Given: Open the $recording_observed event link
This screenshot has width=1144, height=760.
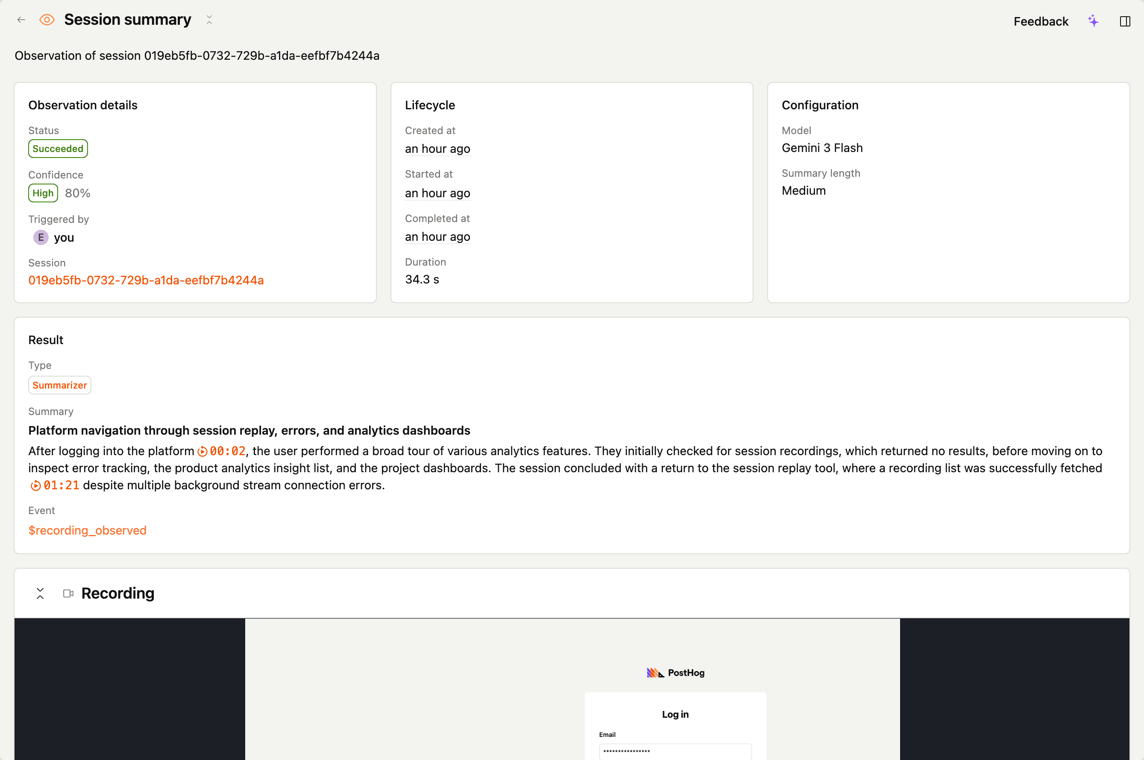Looking at the screenshot, I should pyautogui.click(x=87, y=530).
